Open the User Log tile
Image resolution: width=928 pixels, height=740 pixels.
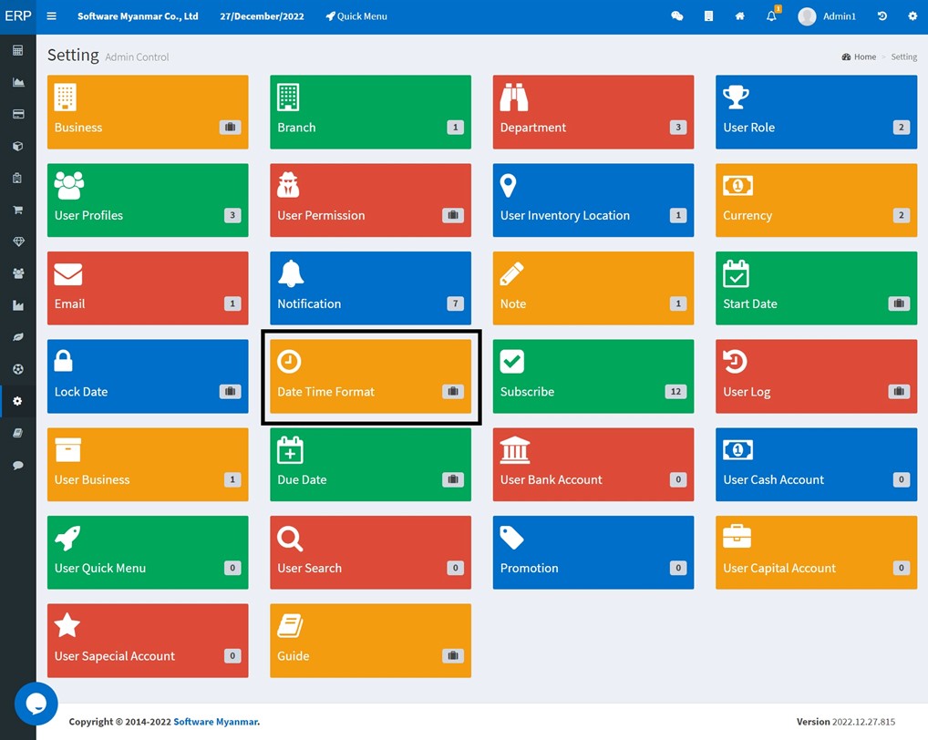tap(816, 376)
